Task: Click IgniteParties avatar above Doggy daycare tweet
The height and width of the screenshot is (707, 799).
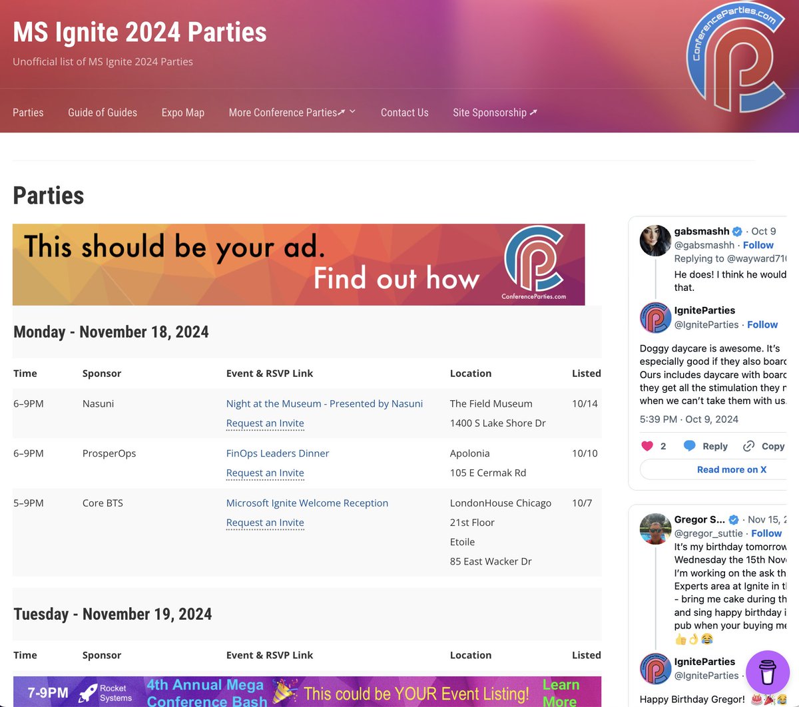Action: (x=655, y=317)
